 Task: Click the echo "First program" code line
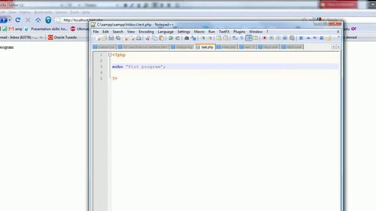pos(139,67)
